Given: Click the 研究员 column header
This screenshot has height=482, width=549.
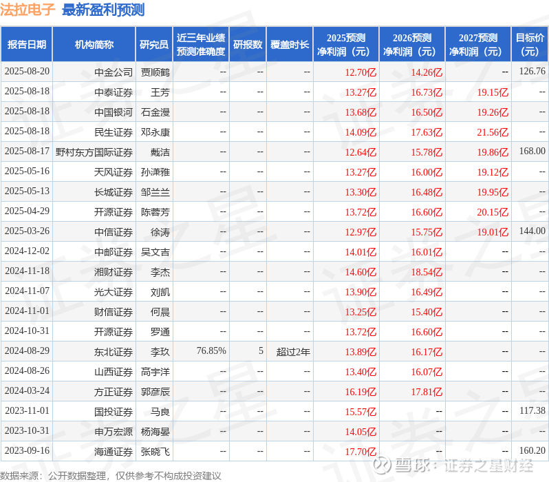Looking at the screenshot, I should (154, 44).
